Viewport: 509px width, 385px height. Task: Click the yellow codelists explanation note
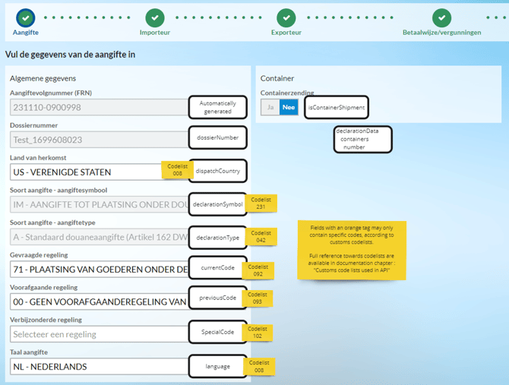(352, 250)
